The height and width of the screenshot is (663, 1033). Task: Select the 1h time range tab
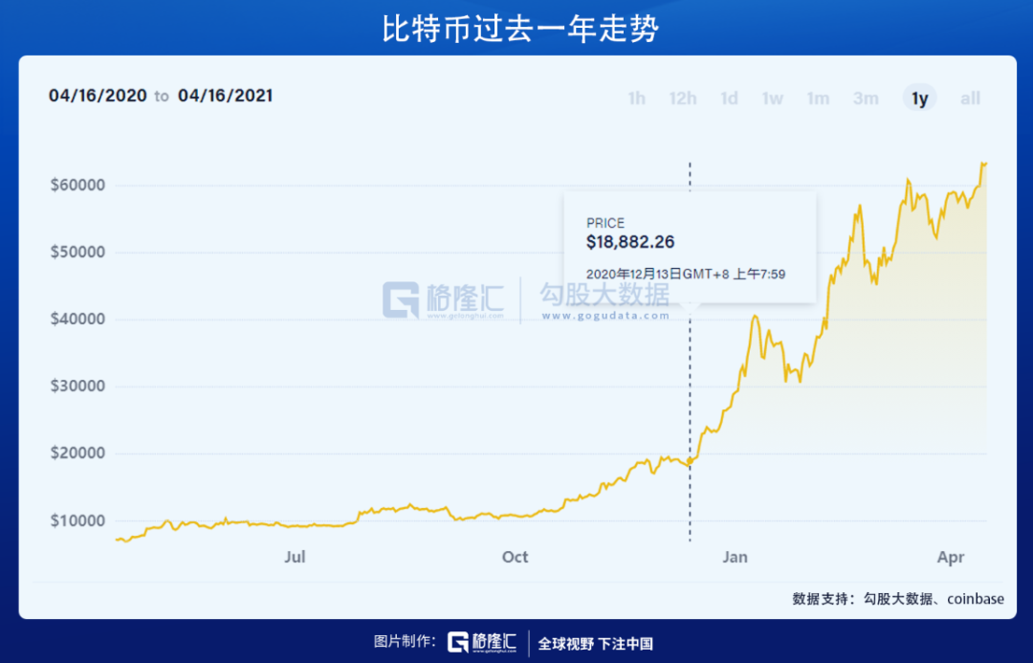(x=636, y=99)
